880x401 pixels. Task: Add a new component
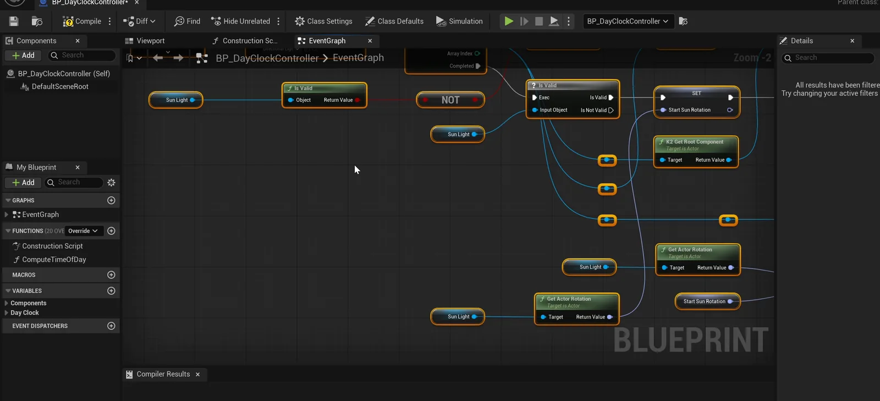(x=23, y=56)
